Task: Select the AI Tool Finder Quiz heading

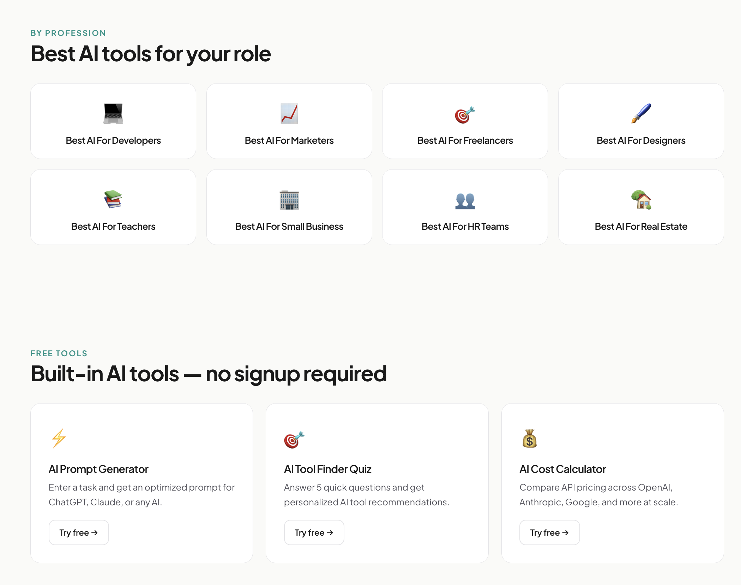Action: pos(327,469)
